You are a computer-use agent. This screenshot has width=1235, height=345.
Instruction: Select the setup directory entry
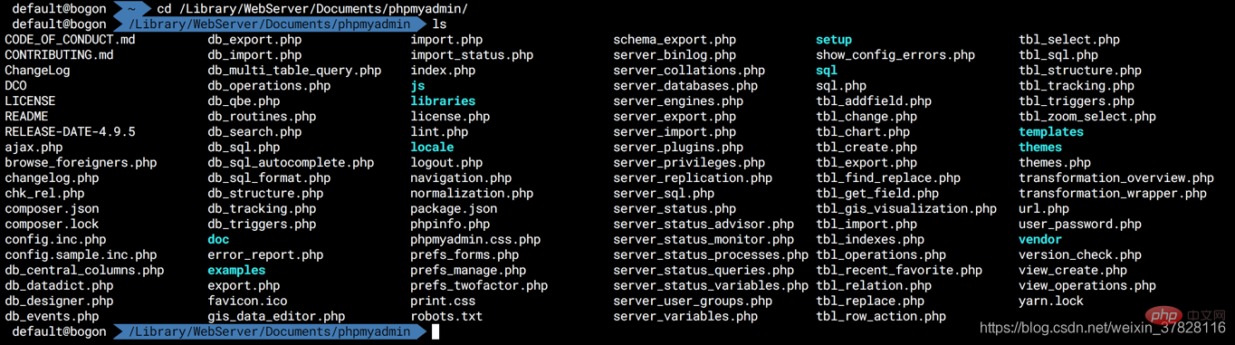[834, 40]
